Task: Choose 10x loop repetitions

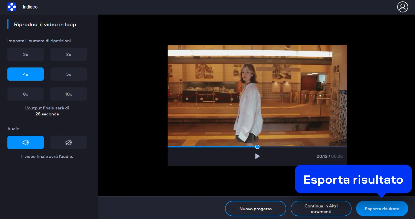Action: [69, 94]
